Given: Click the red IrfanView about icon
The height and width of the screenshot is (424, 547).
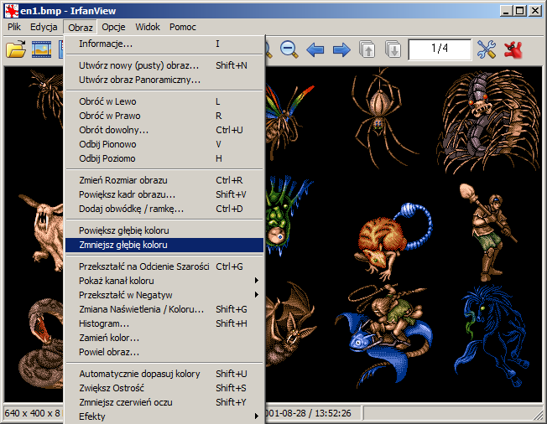Looking at the screenshot, I should (513, 49).
